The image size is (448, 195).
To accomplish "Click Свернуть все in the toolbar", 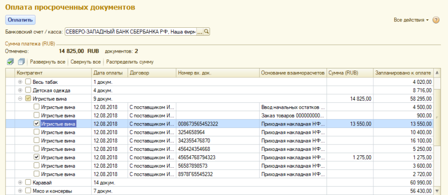I will tap(86, 62).
